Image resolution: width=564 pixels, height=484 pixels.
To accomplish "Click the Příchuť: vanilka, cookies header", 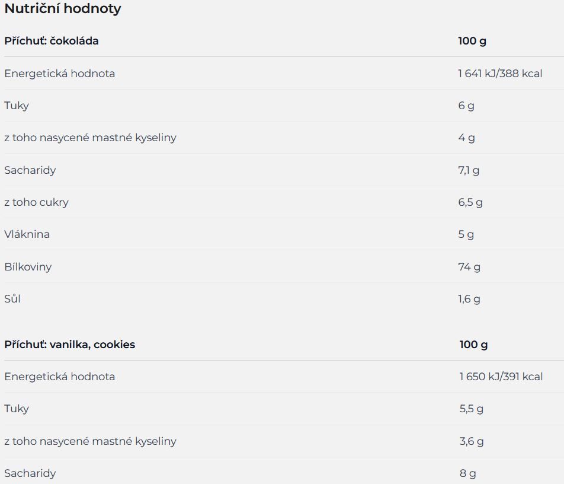I will (x=70, y=345).
